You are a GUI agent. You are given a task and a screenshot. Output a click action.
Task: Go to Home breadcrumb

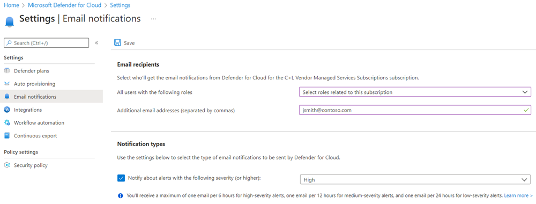11,5
